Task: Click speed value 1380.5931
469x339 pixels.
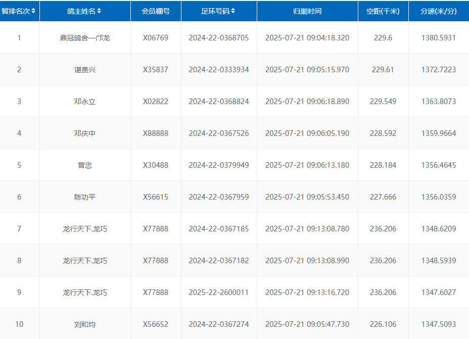Action: [438, 38]
